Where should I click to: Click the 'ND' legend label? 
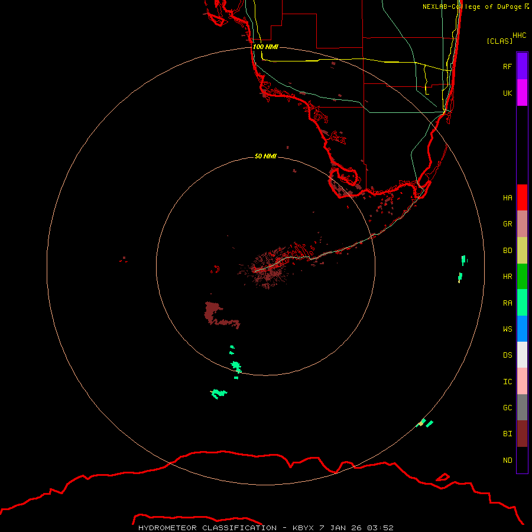coord(507,460)
